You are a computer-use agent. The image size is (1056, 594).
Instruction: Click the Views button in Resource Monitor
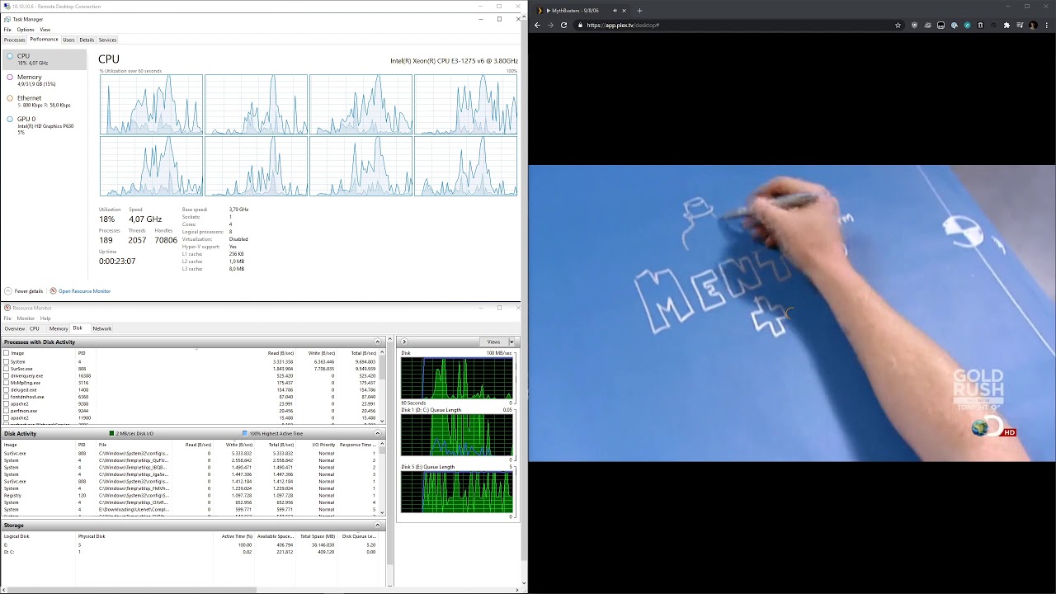pyautogui.click(x=493, y=342)
